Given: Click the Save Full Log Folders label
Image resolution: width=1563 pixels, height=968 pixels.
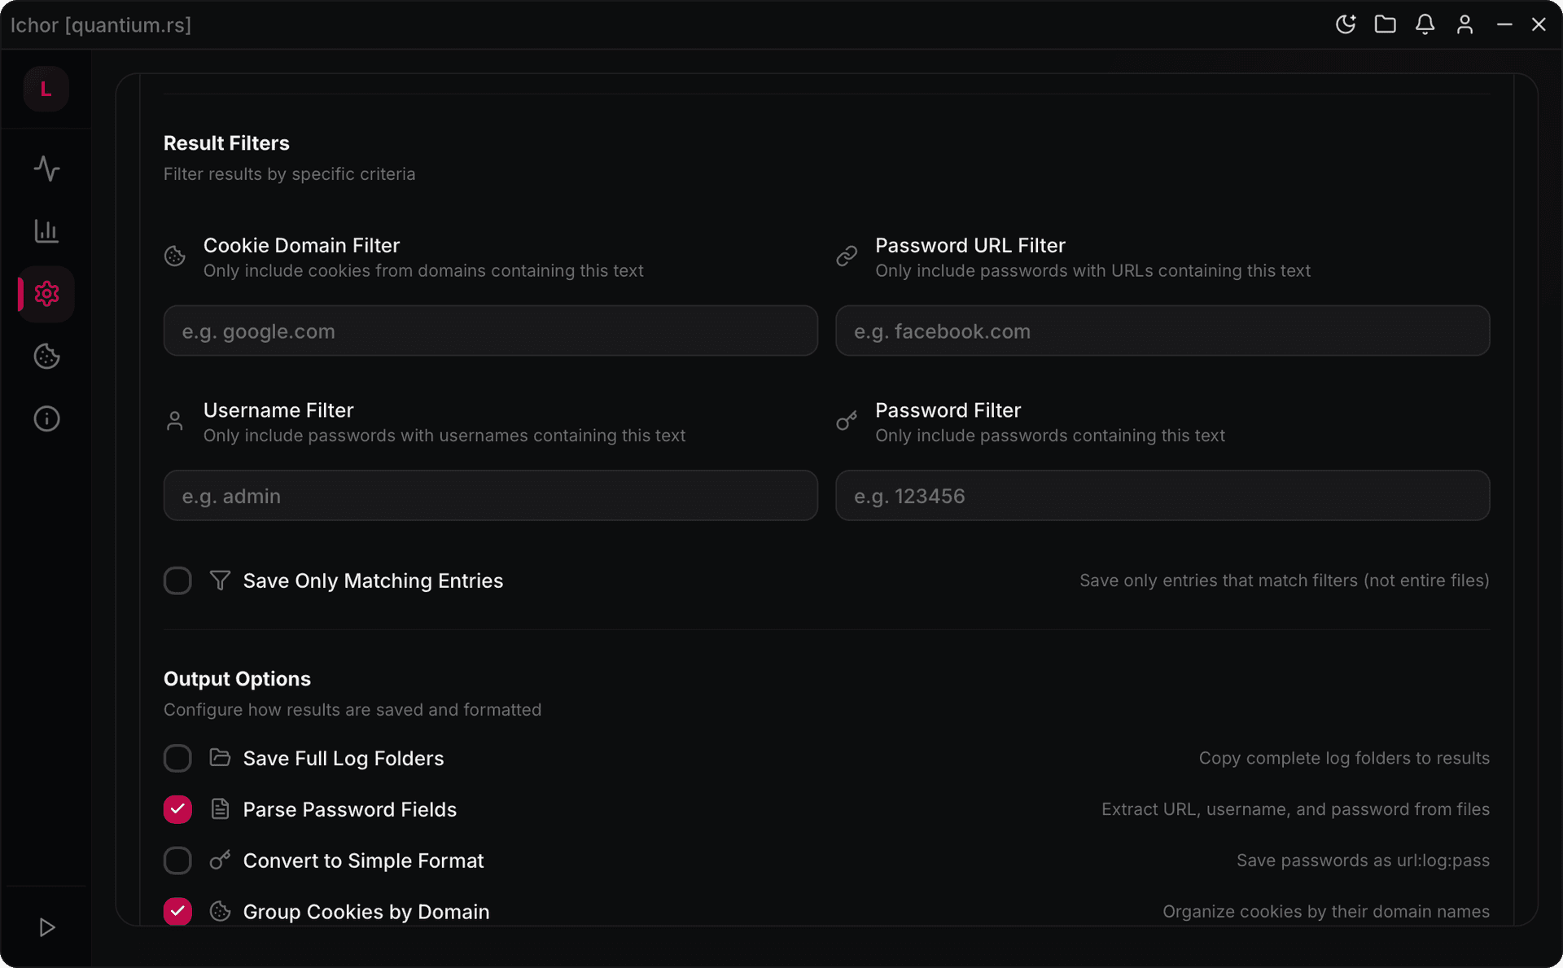Looking at the screenshot, I should tap(344, 758).
